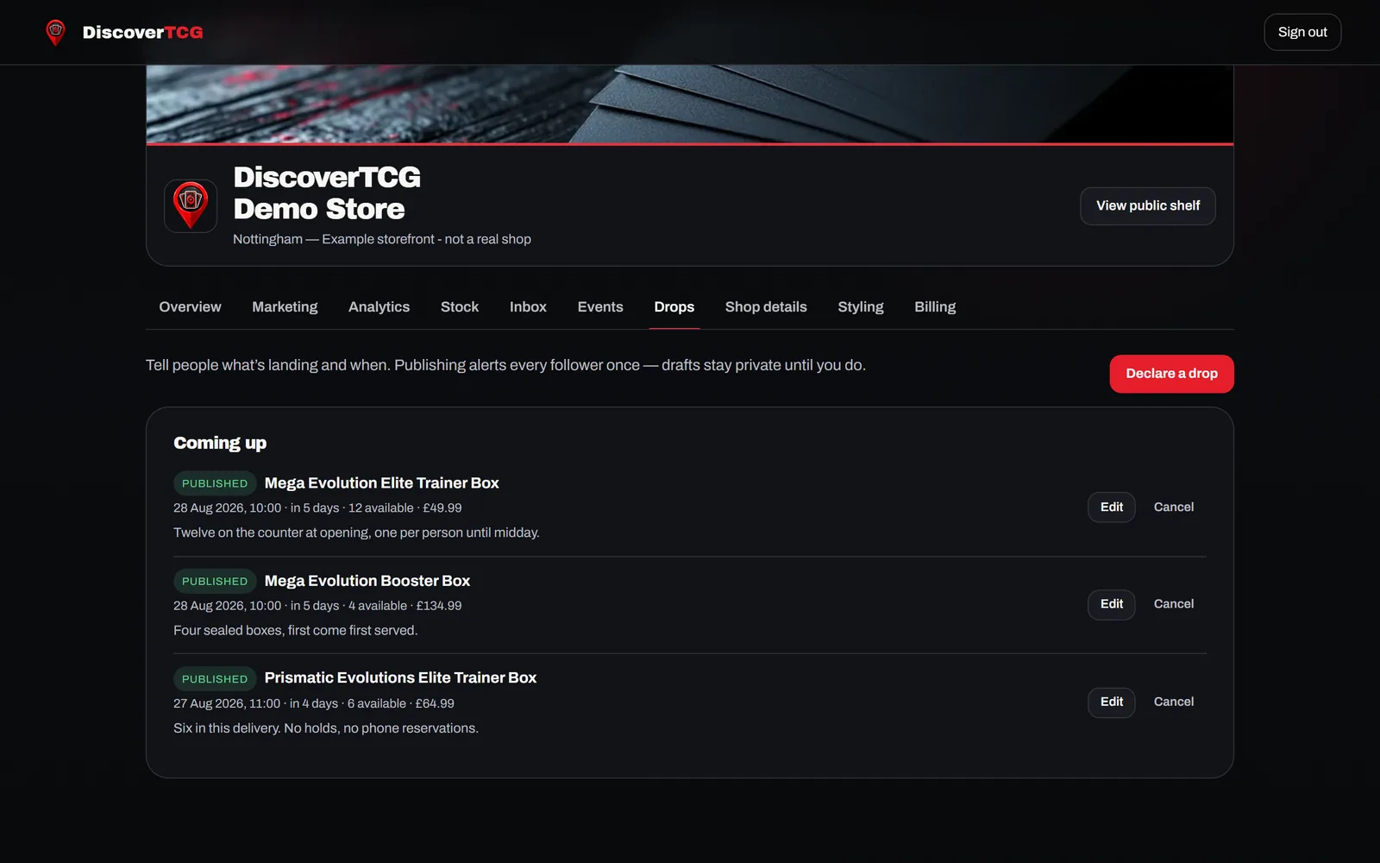This screenshot has height=863, width=1380.
Task: Select the Drops tab
Action: click(674, 307)
